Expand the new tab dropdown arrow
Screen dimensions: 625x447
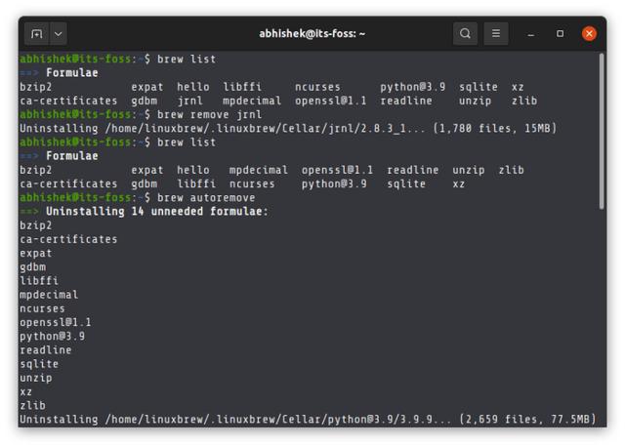coord(58,33)
